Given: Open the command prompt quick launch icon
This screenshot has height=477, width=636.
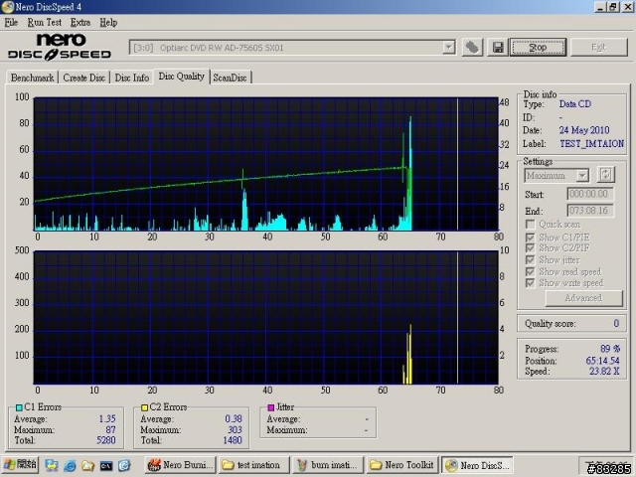Looking at the screenshot, I should pyautogui.click(x=105, y=464).
